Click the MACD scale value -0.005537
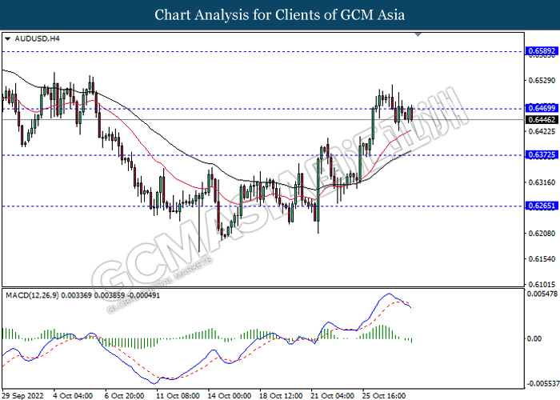Image resolution: width=560 pixels, height=400 pixels. pos(543,383)
